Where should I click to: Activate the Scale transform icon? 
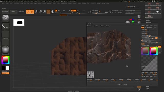pos(40,12)
